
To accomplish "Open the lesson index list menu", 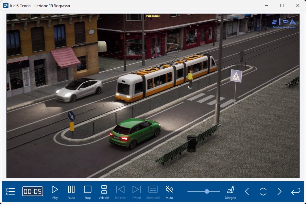I will (11, 191).
